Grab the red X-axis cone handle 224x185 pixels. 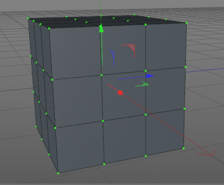click(121, 92)
